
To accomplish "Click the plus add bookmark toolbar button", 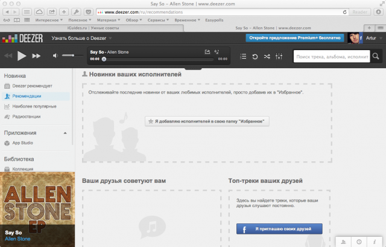I will coord(64,12).
